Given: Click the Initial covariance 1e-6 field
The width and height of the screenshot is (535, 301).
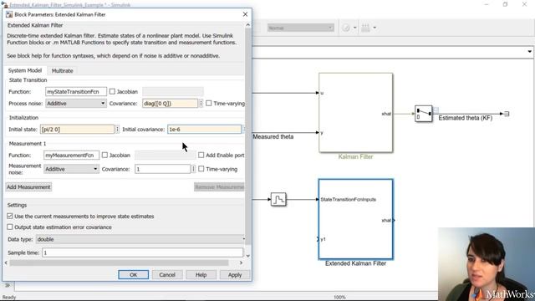Looking at the screenshot, I should (x=204, y=130).
